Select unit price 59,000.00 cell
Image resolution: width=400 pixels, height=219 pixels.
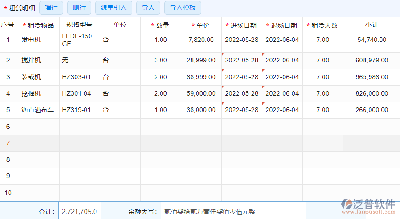(201, 94)
